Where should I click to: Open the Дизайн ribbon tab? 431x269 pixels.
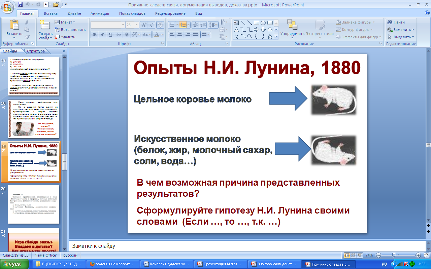[x=74, y=13]
